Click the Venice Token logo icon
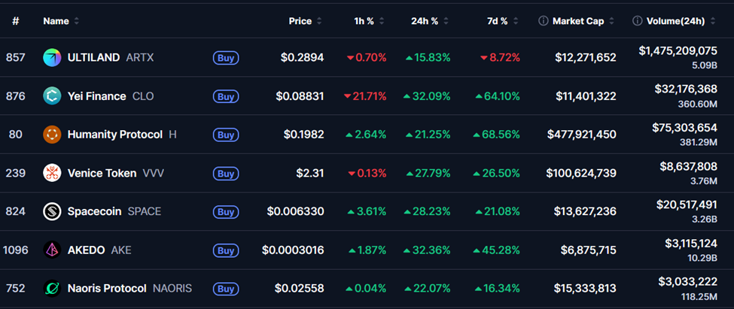 [52, 173]
